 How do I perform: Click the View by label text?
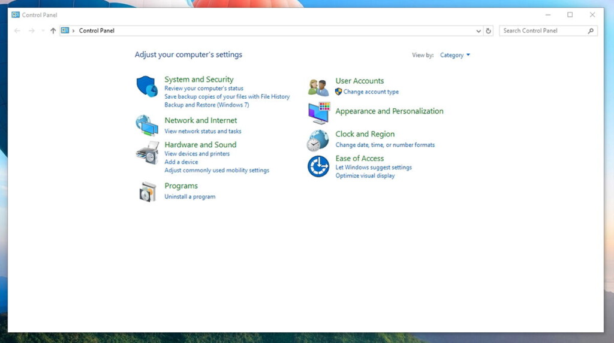coord(423,55)
